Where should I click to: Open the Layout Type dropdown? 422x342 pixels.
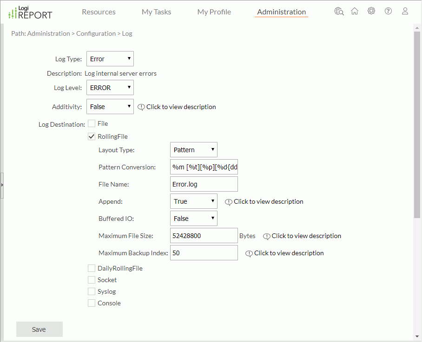193,150
